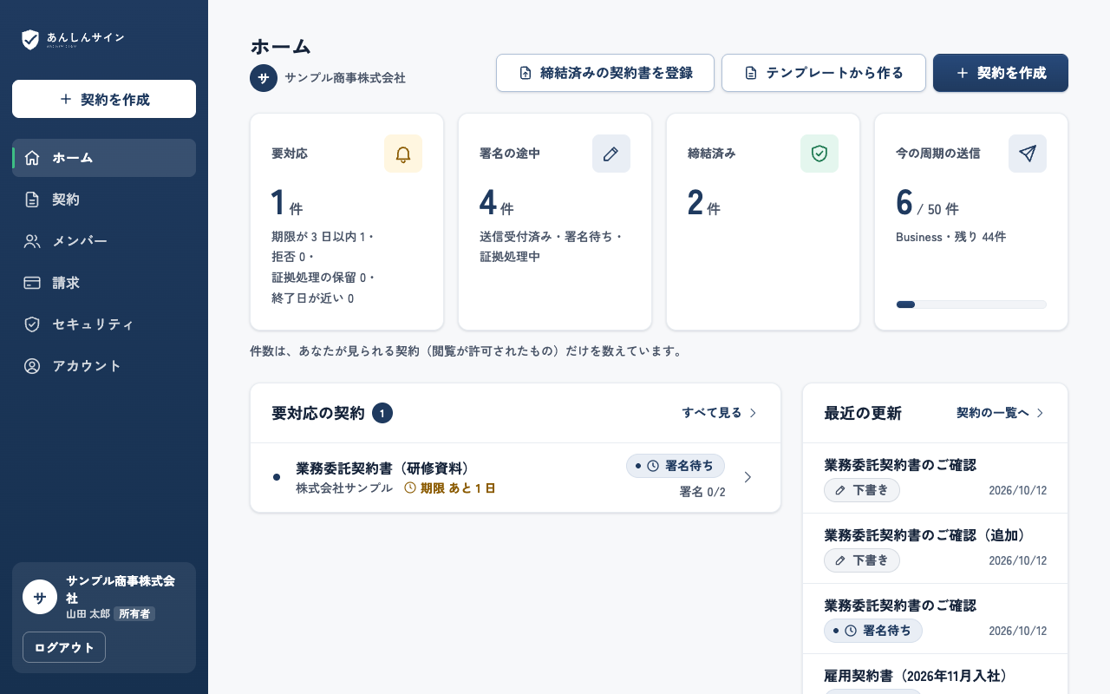Click the ログアウト button
Viewport: 1110px width, 694px height.
64,647
